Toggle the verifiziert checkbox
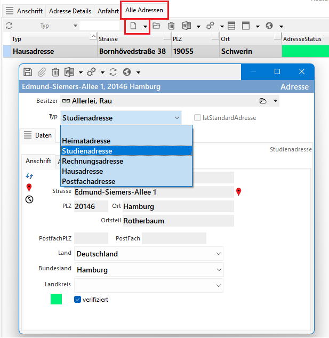The image size is (329, 338). [x=78, y=300]
